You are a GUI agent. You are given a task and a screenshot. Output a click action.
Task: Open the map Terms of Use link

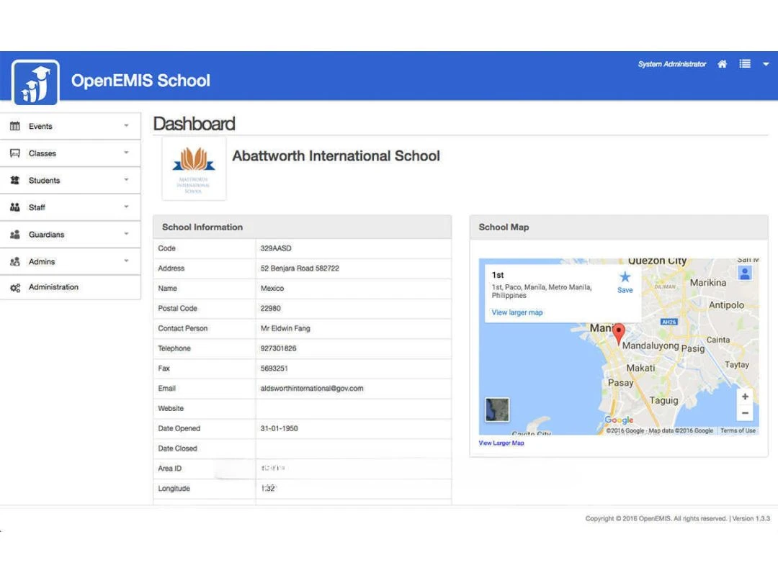click(738, 431)
